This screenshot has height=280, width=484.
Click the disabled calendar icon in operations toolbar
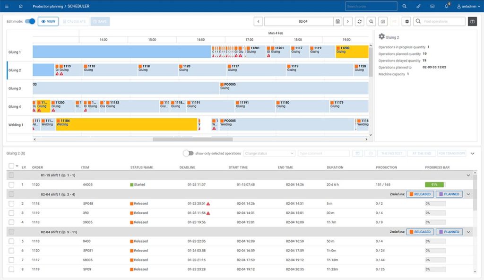[x=357, y=153]
